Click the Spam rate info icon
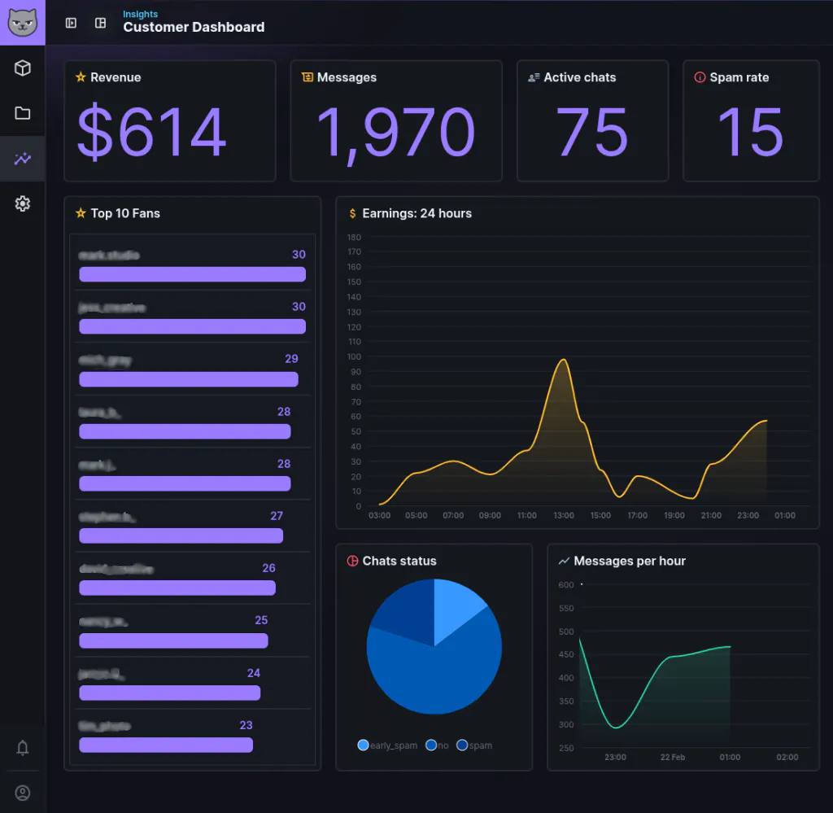The width and height of the screenshot is (833, 813). pyautogui.click(x=700, y=77)
